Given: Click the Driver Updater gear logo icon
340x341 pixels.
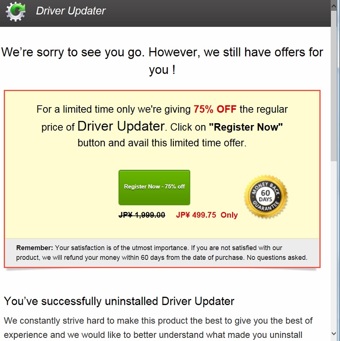Looking at the screenshot, I should click(16, 12).
